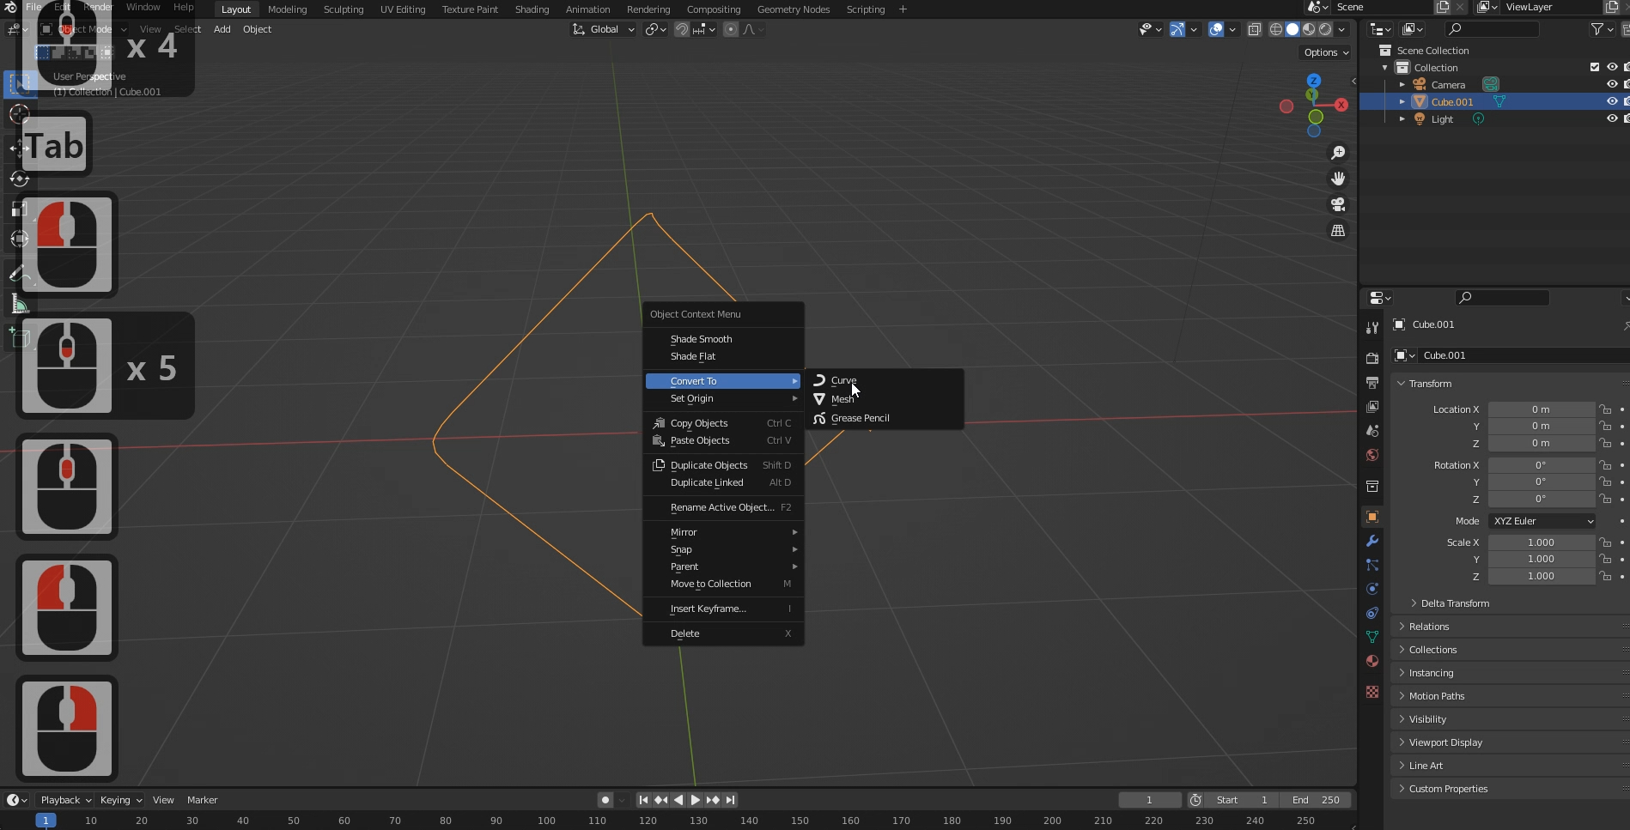Click the Location X value field
1630x830 pixels.
point(1542,409)
